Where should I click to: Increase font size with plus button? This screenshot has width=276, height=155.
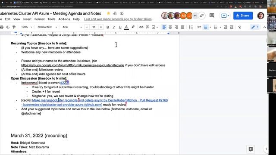(101, 27)
